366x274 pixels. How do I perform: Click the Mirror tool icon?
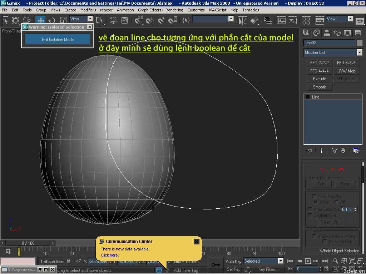(243, 20)
